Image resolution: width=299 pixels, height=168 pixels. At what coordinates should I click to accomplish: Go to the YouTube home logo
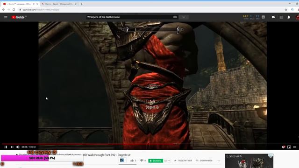(19, 17)
